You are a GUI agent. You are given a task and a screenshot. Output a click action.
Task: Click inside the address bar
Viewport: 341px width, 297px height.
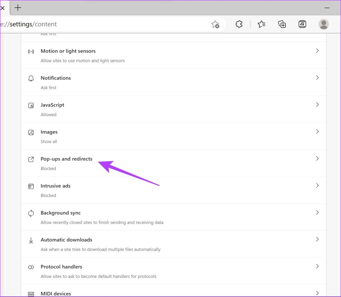(x=100, y=24)
